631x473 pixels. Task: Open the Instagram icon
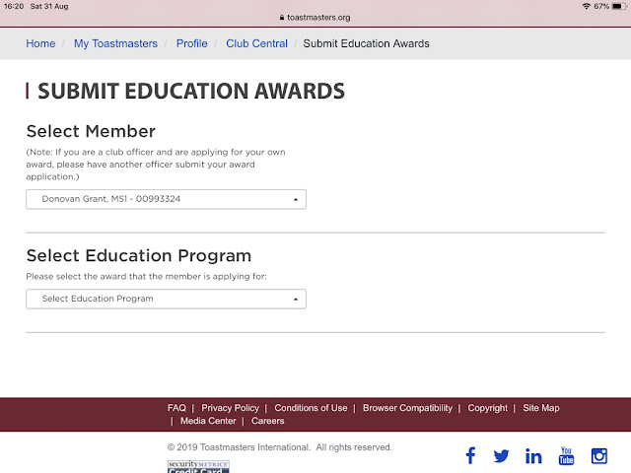599,456
